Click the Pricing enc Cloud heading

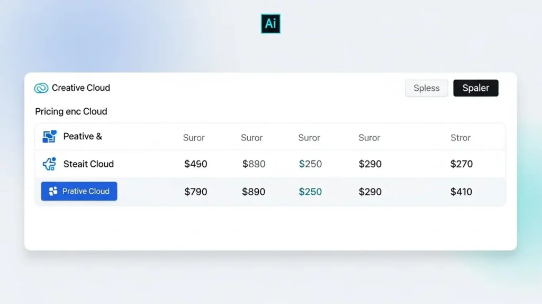click(71, 111)
